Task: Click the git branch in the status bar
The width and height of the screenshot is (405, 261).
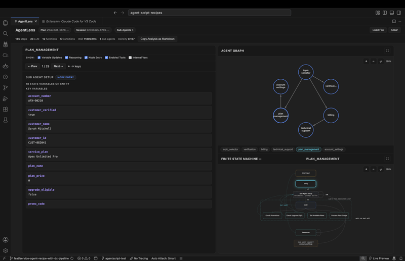Action: [39, 258]
